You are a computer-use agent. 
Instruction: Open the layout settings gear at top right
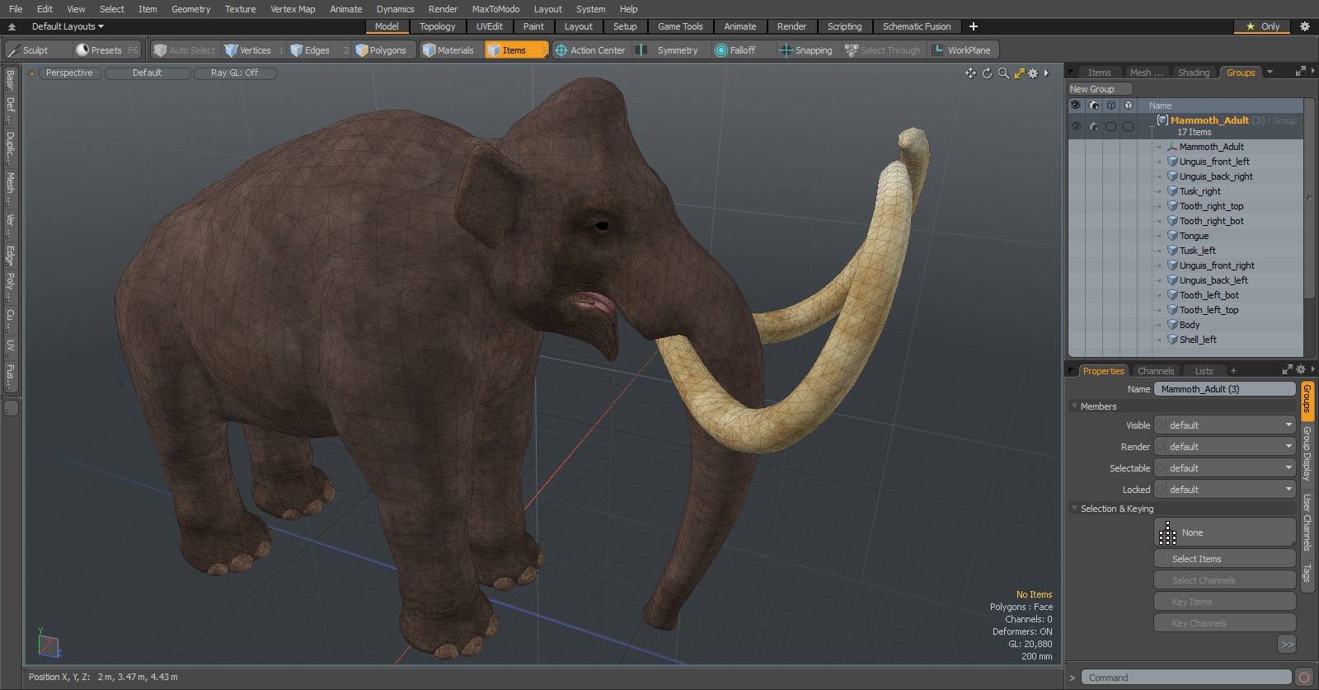coord(1305,26)
